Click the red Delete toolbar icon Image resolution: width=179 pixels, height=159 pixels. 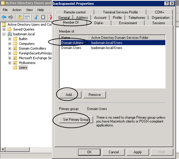click(x=51, y=17)
